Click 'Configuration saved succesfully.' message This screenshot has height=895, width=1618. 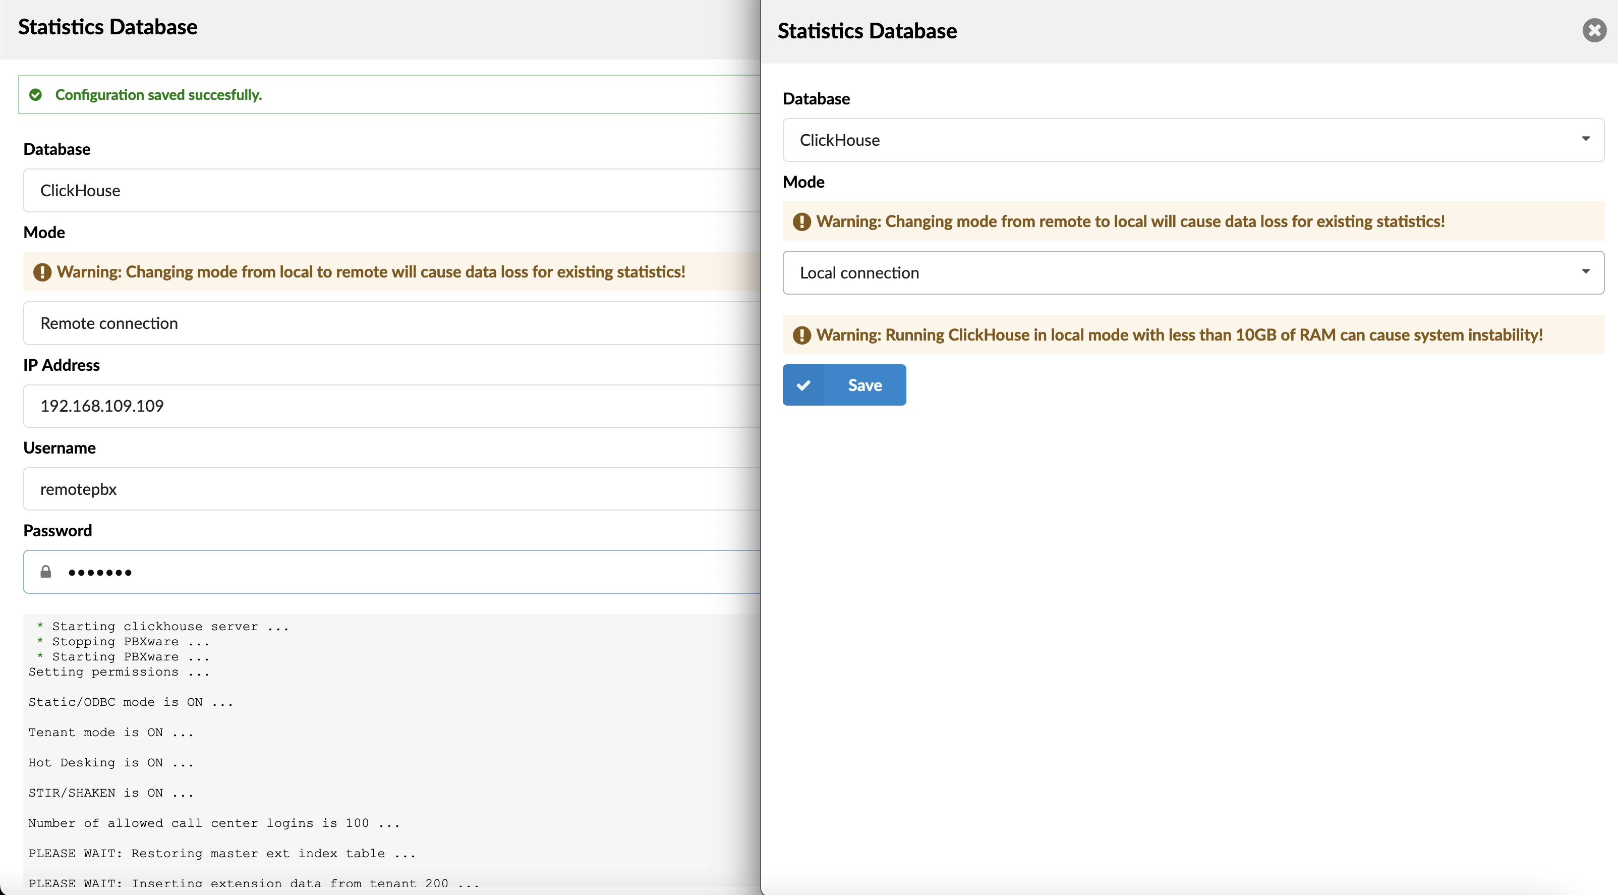coord(158,94)
